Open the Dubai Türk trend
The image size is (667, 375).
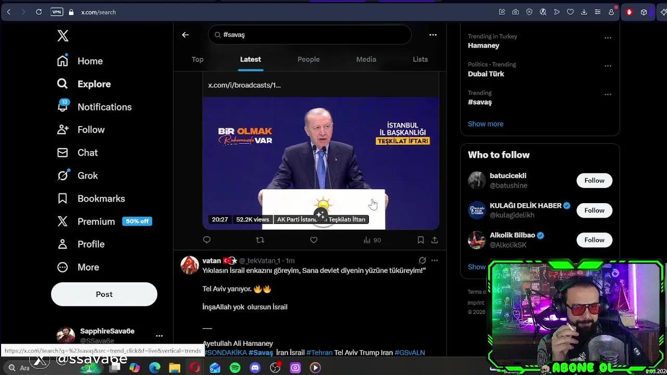[486, 74]
